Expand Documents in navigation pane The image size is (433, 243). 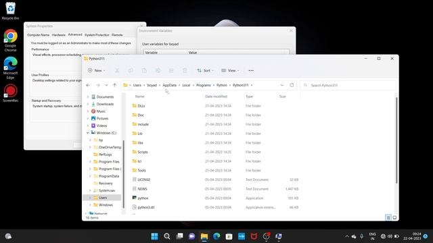point(88,97)
